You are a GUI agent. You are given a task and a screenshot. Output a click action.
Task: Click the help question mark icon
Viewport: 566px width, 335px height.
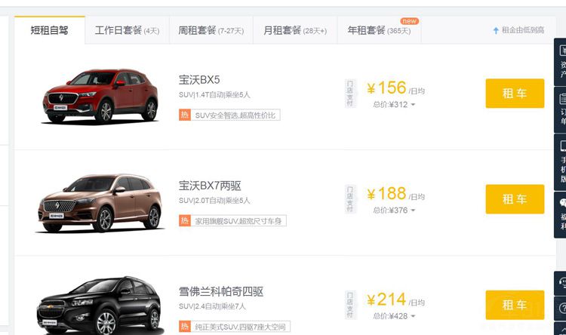(x=562, y=308)
